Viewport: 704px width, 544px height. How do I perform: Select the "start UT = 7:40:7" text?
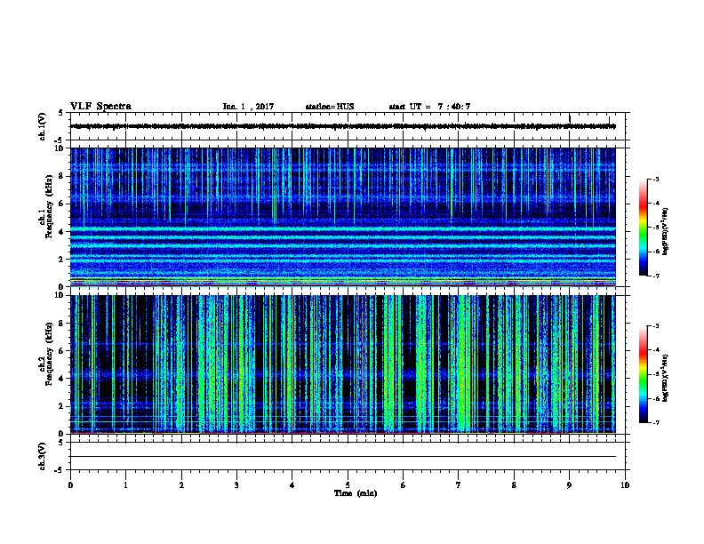[x=429, y=107]
